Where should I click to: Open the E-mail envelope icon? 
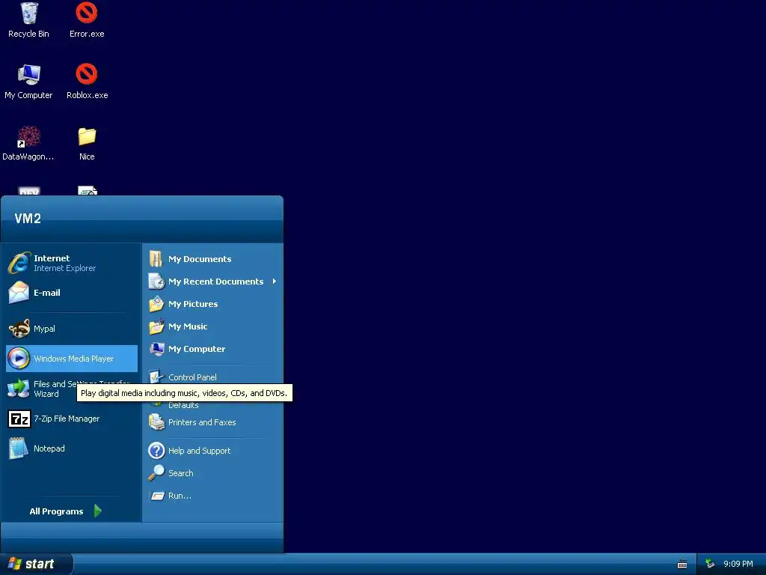pos(19,293)
